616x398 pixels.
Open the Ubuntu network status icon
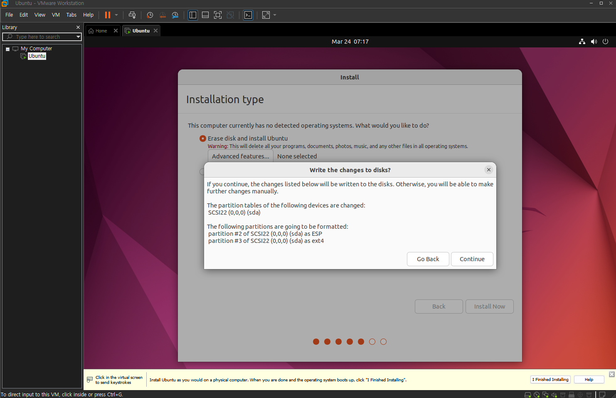pos(582,42)
